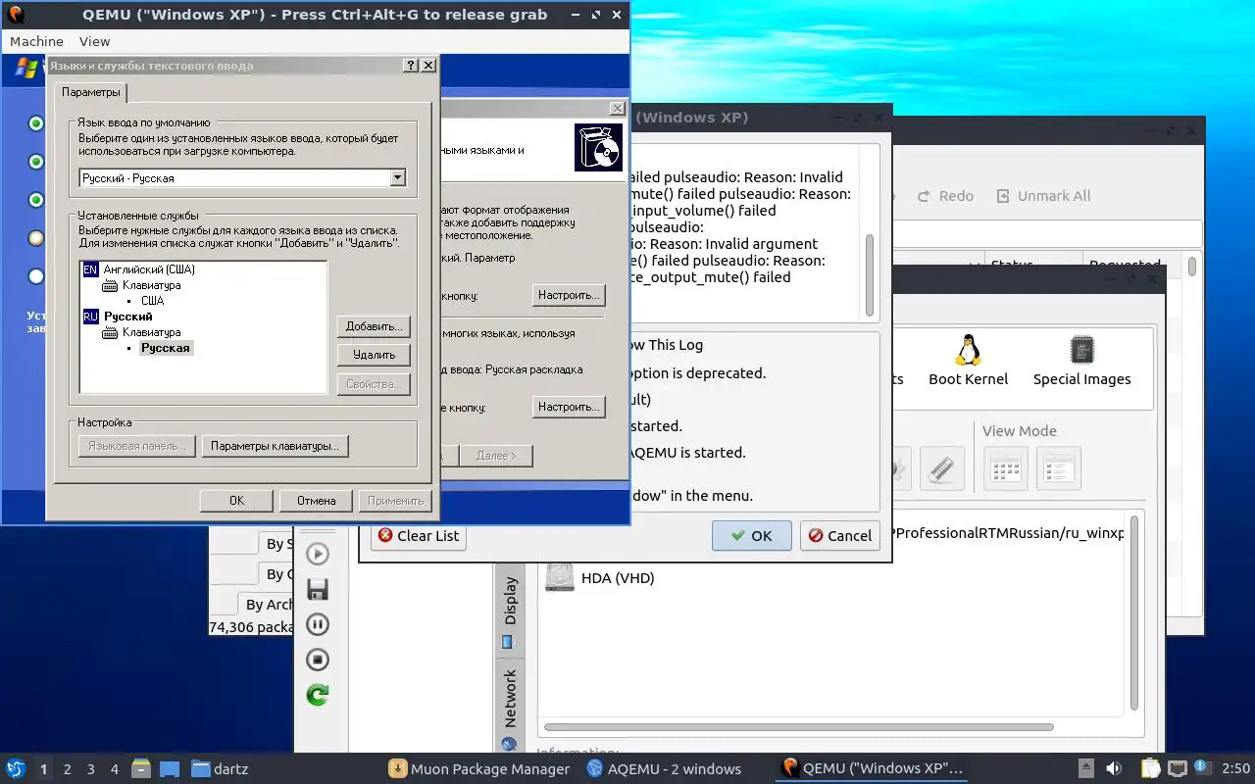Image resolution: width=1255 pixels, height=784 pixels.
Task: Click the show desktop taskbar icon
Action: pyautogui.click(x=169, y=769)
